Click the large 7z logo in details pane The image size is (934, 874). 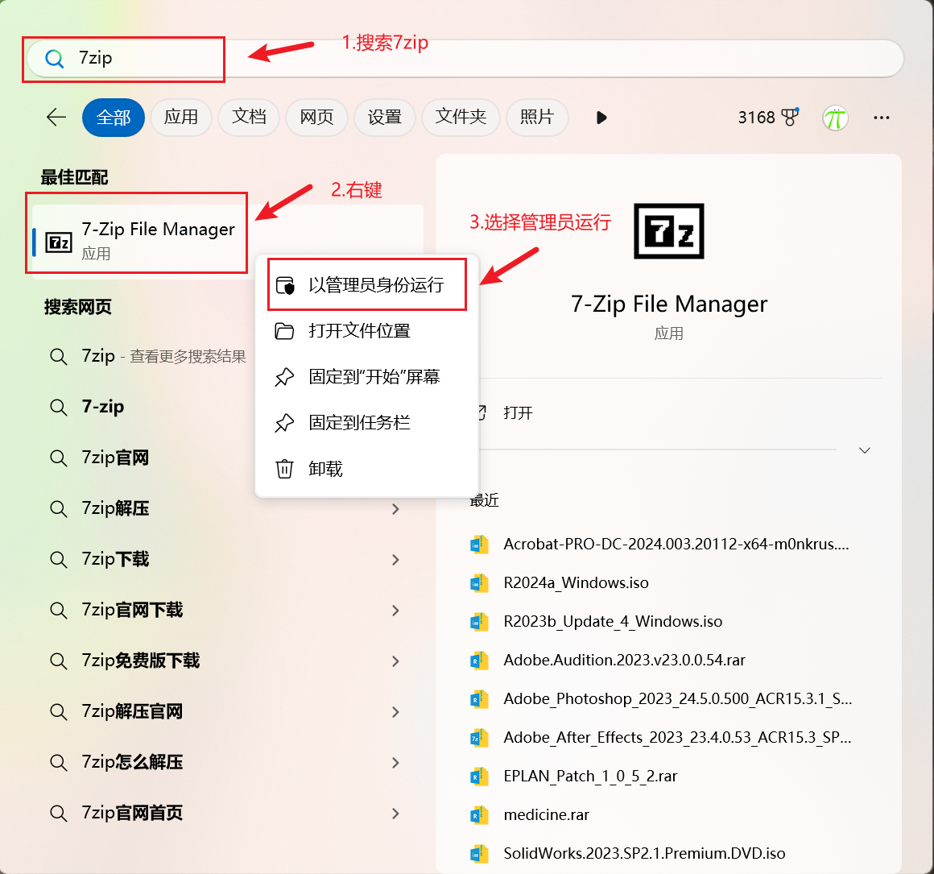coord(668,231)
